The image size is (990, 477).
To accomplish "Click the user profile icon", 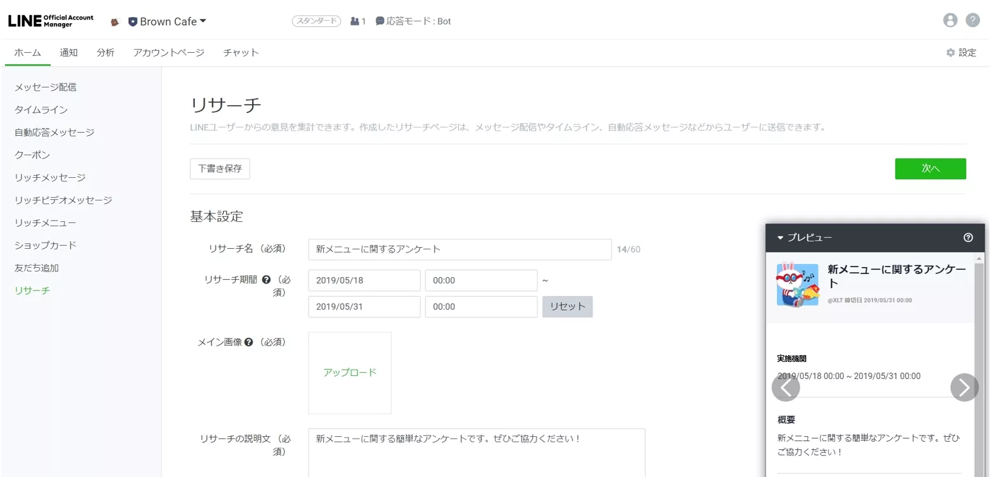I will click(x=950, y=21).
